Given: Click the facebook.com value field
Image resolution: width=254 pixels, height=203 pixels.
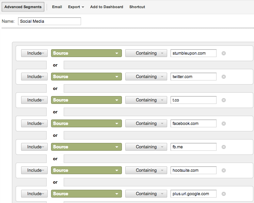Looking at the screenshot, I should pos(193,123).
